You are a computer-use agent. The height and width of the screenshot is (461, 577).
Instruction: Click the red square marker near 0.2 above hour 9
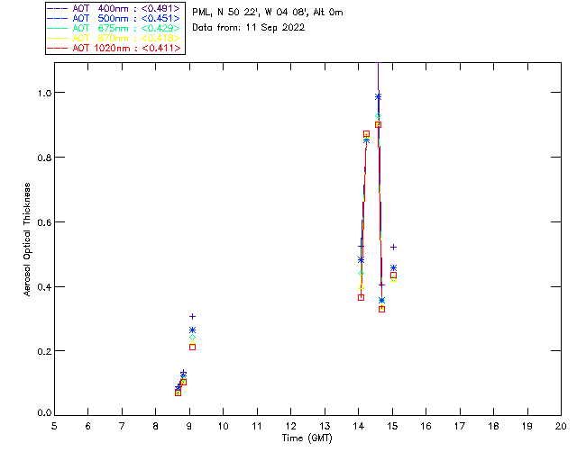coord(192,347)
